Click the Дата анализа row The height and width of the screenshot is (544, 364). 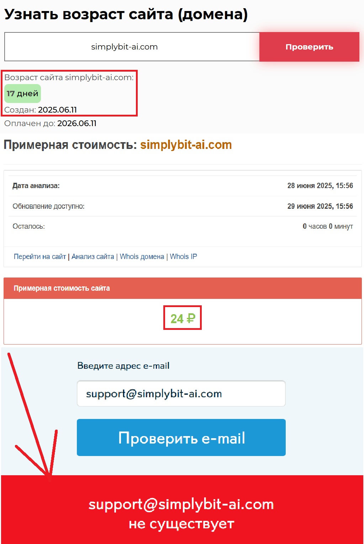[183, 186]
